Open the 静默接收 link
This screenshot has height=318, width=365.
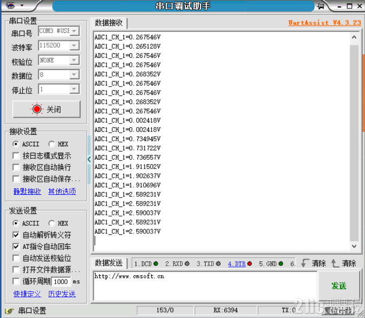[x=27, y=192]
